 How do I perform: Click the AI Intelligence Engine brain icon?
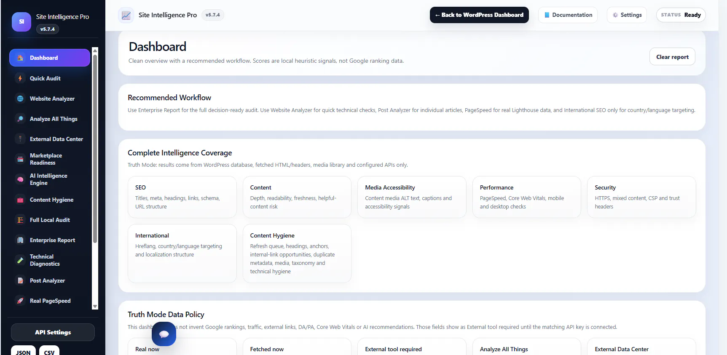[20, 179]
